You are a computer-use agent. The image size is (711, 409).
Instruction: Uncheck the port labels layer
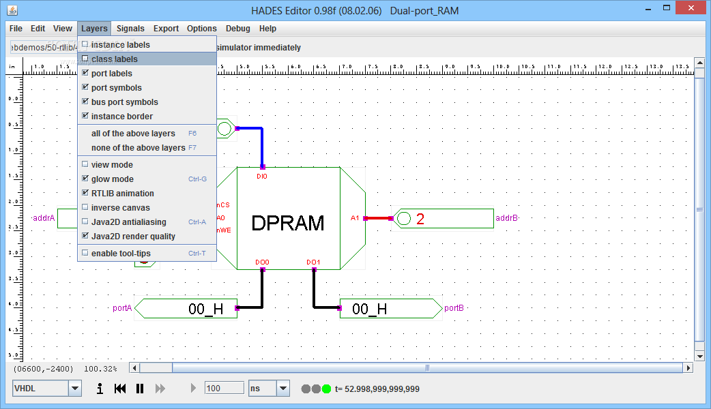(147, 74)
